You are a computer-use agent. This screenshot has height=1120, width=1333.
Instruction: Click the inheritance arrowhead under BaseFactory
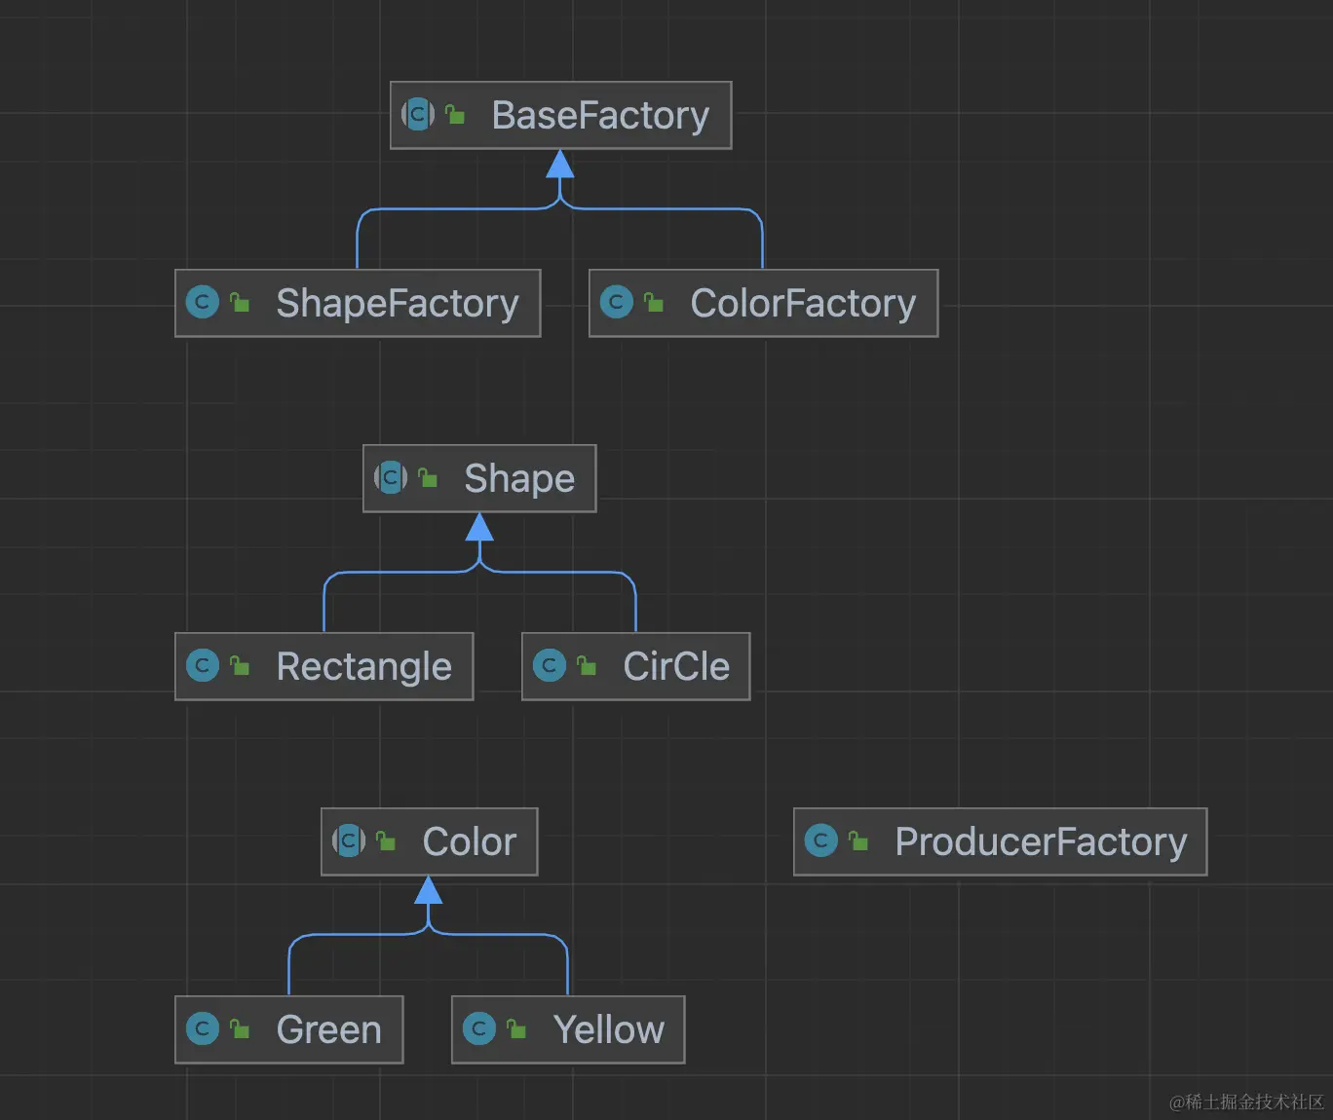pyautogui.click(x=559, y=165)
